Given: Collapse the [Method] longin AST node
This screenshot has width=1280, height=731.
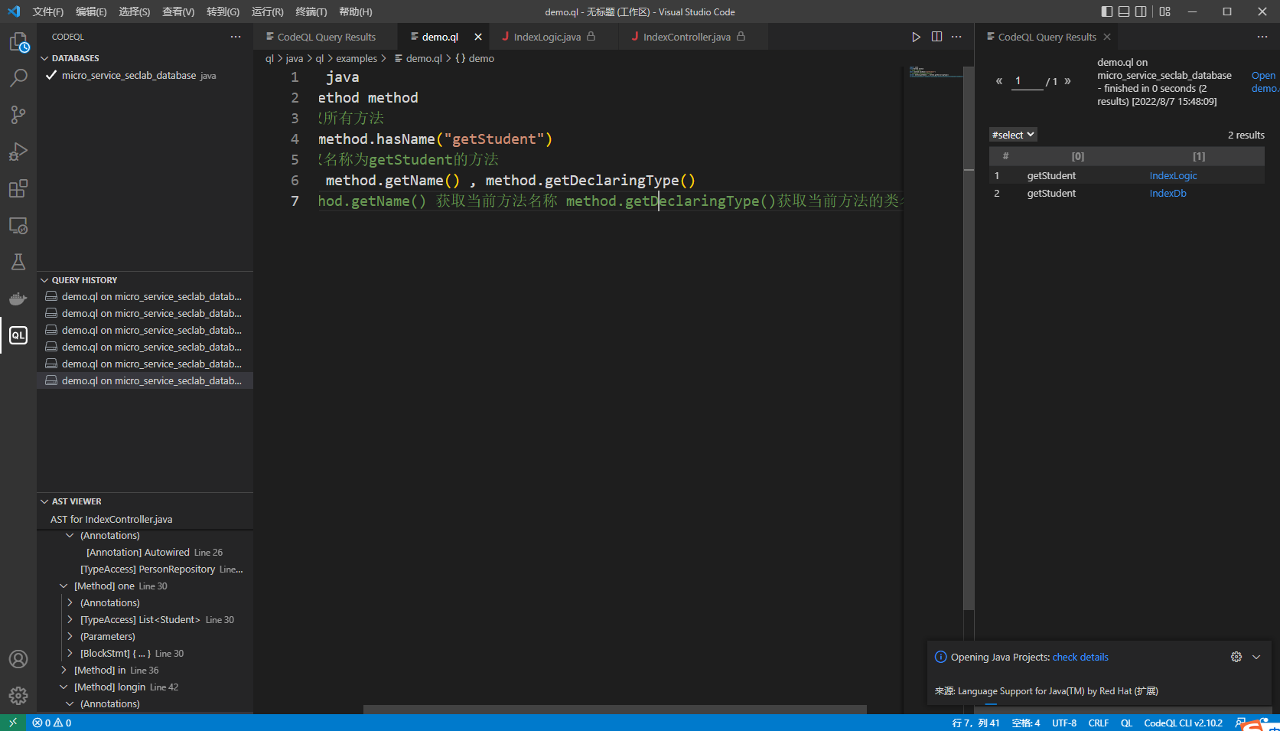Looking at the screenshot, I should pos(64,687).
